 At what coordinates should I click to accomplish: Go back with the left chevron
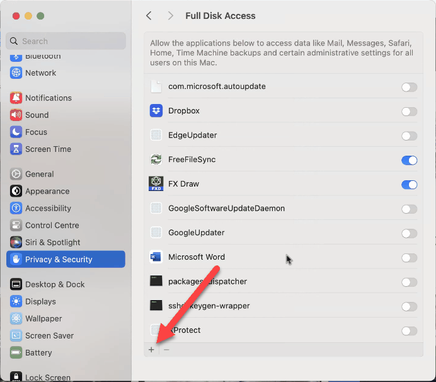coord(149,16)
